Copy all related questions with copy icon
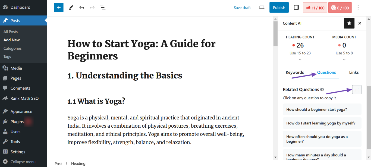371x167 pixels. 357,90
